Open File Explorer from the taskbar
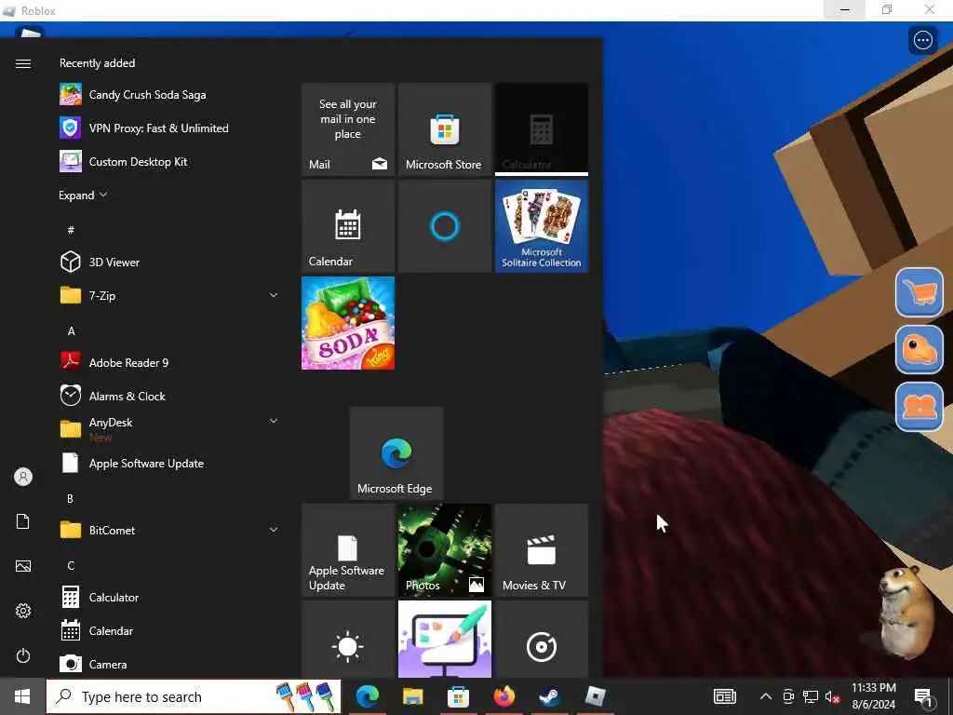 (412, 696)
